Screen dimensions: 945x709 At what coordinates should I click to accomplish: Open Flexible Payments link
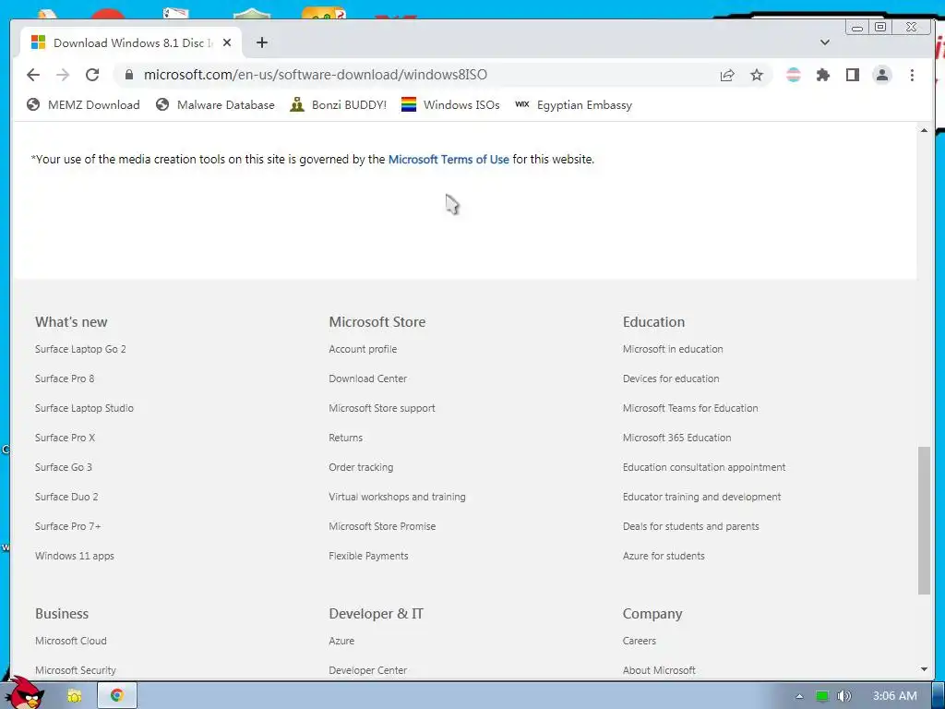point(368,556)
